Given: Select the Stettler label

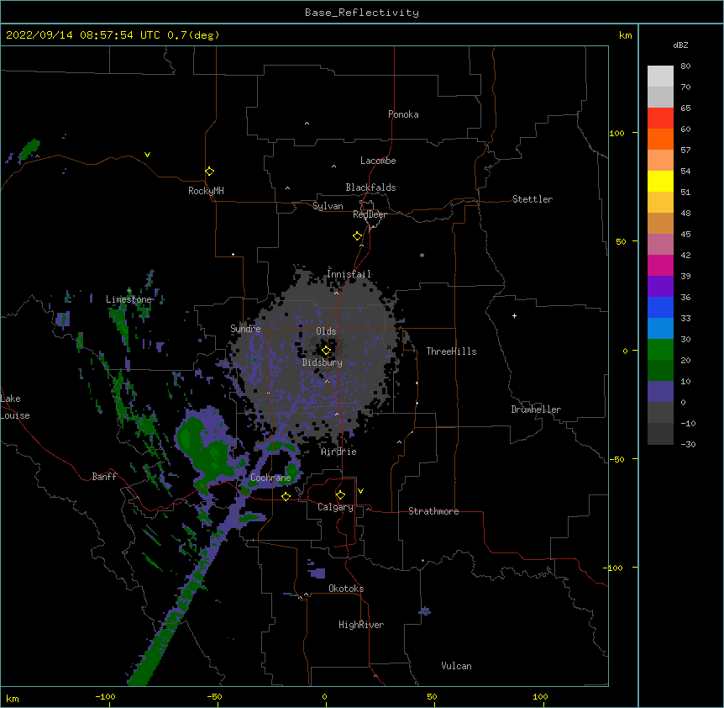Looking at the screenshot, I should pyautogui.click(x=533, y=199).
